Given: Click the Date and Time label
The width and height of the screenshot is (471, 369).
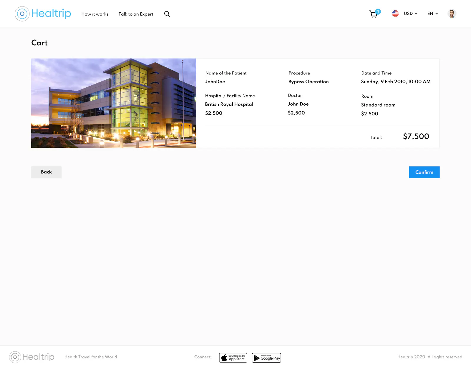Looking at the screenshot, I should coord(377,73).
